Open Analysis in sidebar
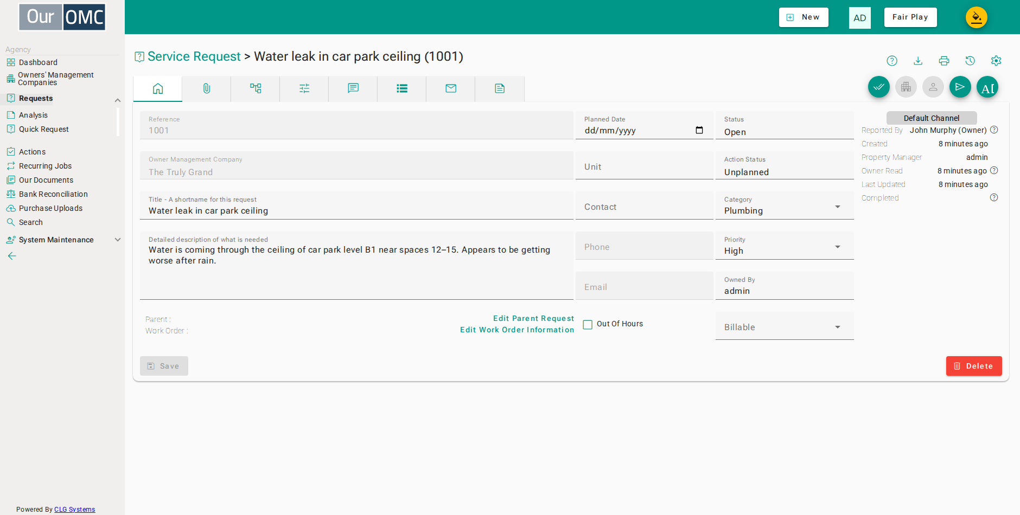 pyautogui.click(x=33, y=115)
